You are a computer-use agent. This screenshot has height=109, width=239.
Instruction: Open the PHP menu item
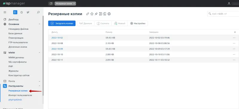(11, 66)
